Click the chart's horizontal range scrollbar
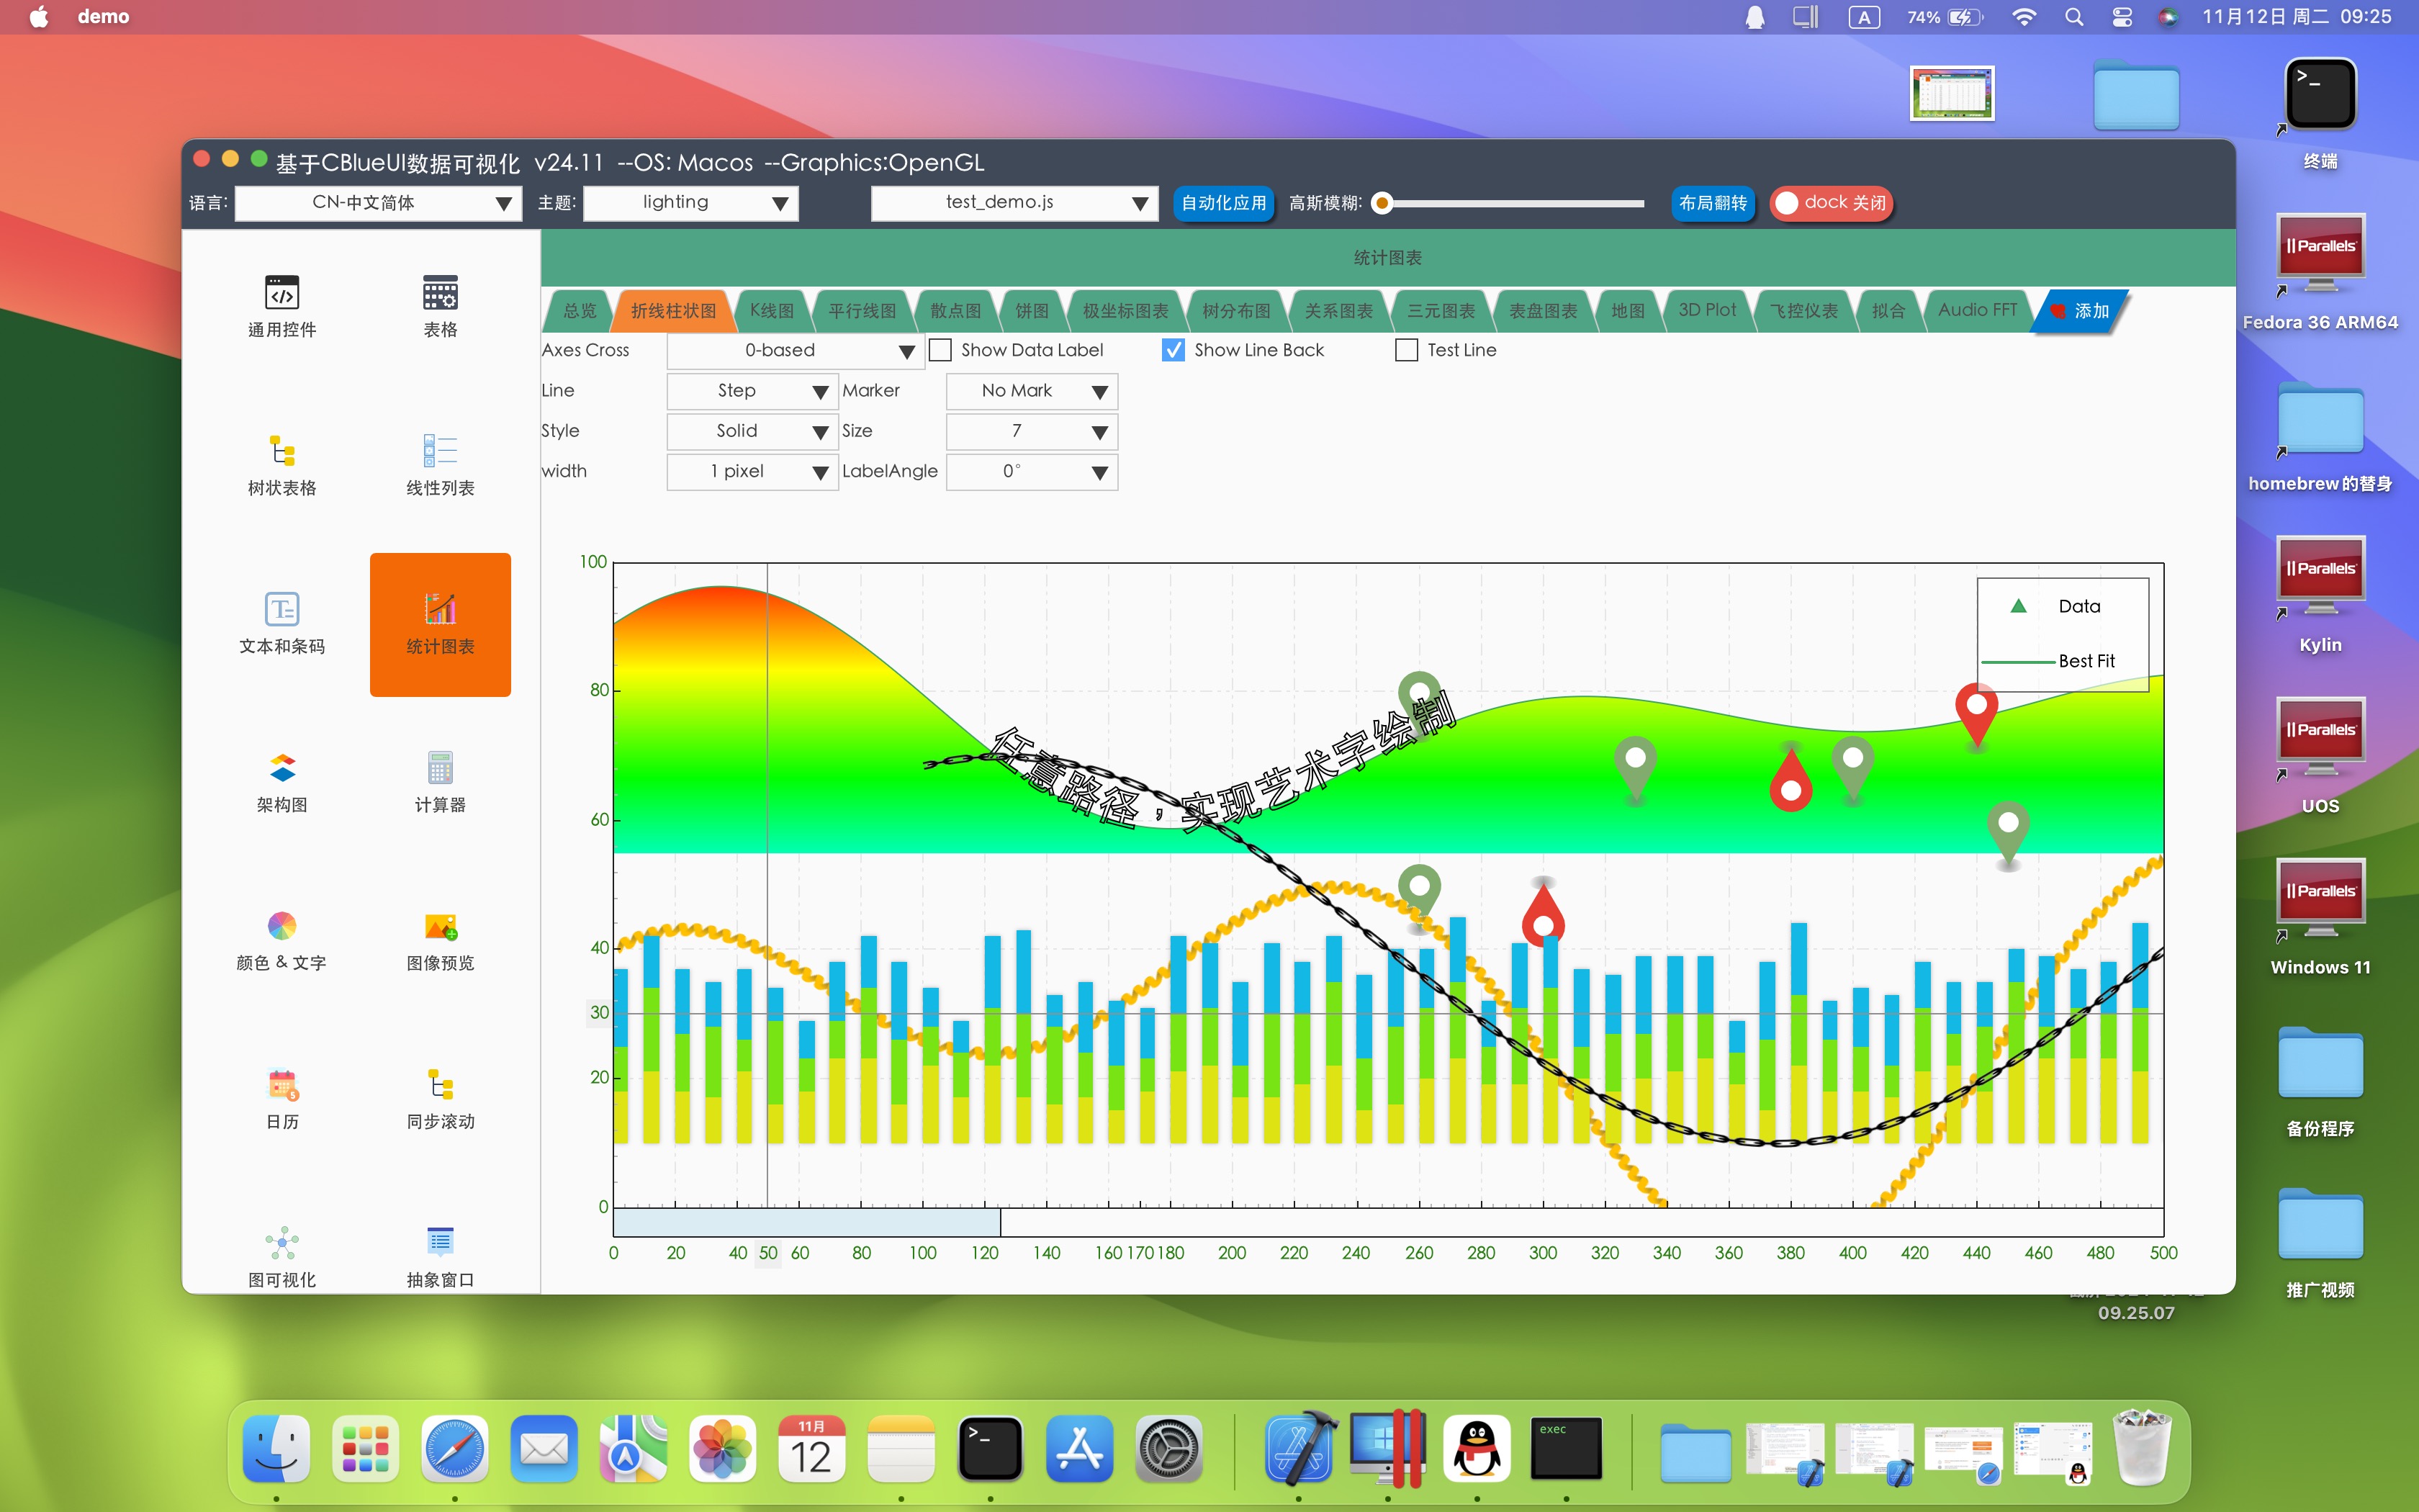2419x1512 pixels. (806, 1222)
